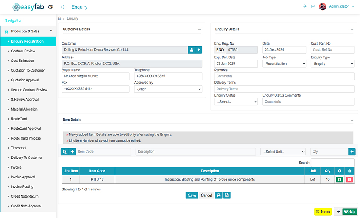Open the Enquiry Status dropdown

[x=235, y=102]
